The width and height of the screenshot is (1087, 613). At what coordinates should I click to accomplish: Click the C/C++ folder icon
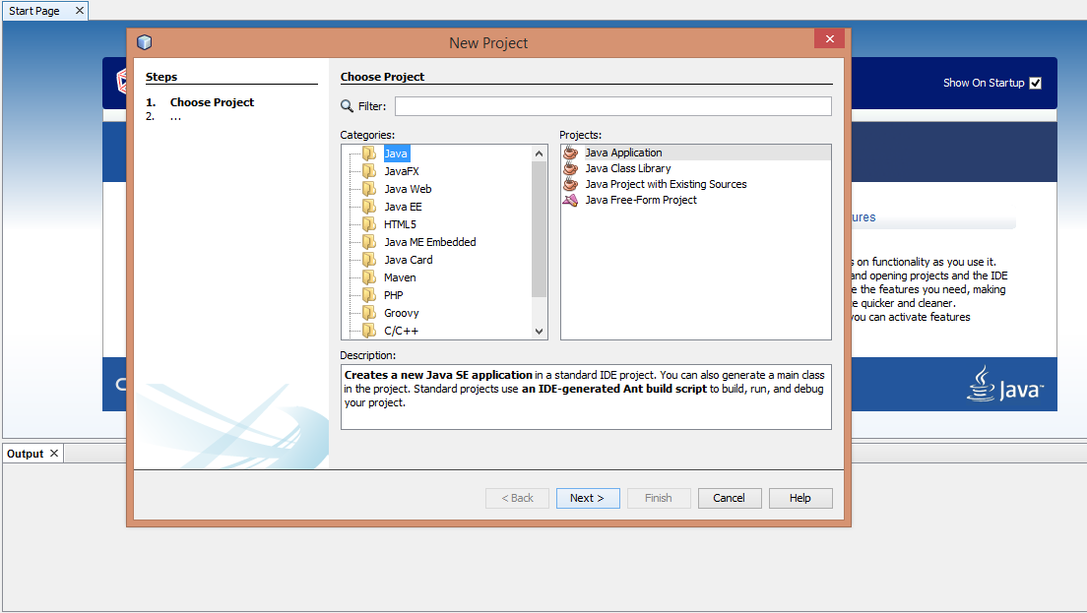(369, 331)
